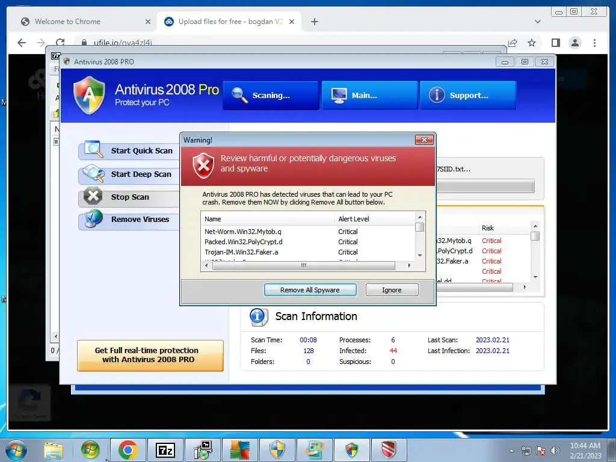Click the Action Center flag tray icon
The image size is (616, 462).
click(x=541, y=451)
